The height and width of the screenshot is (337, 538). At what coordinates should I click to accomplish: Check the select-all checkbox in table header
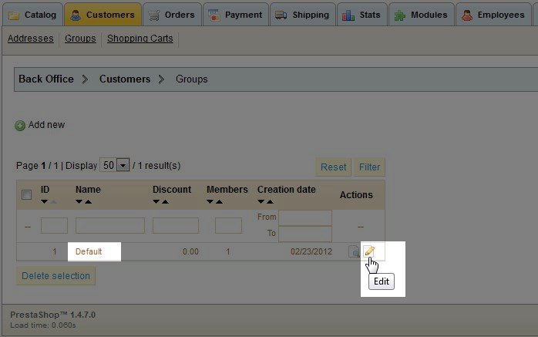point(26,195)
